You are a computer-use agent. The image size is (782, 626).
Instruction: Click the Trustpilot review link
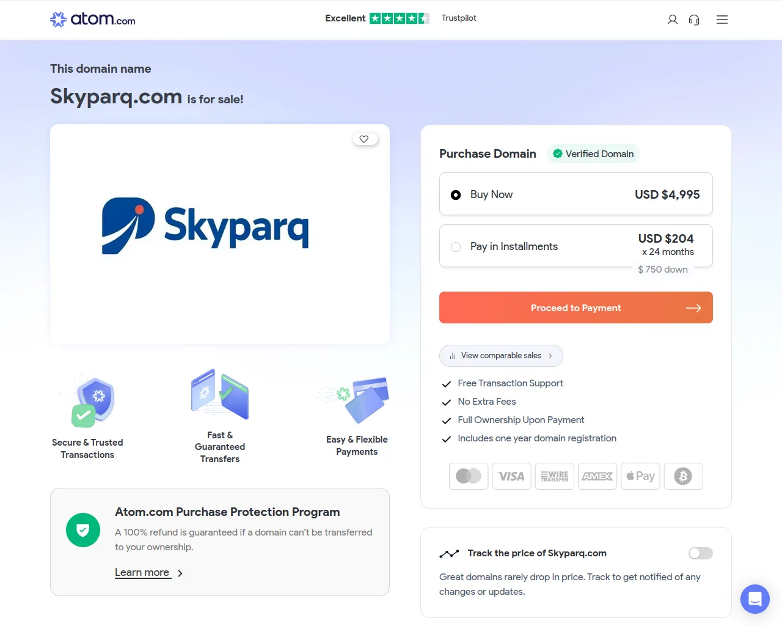coord(459,18)
